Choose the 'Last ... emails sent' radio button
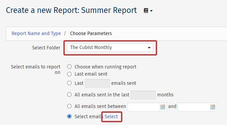This screenshot has width=227, height=125. click(x=69, y=83)
